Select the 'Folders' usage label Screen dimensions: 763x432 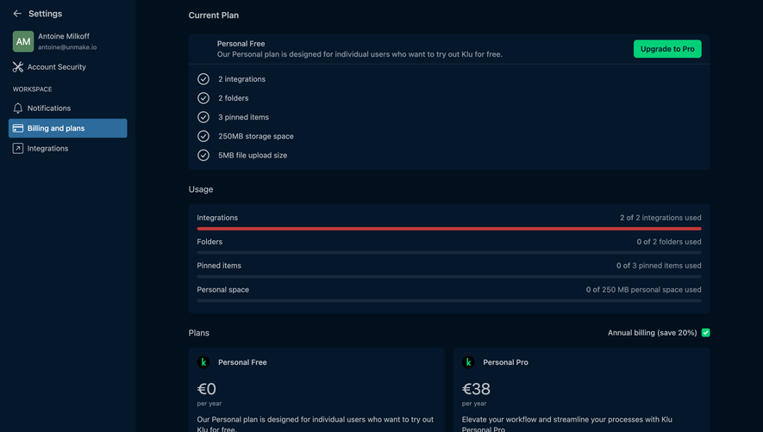[x=210, y=242]
